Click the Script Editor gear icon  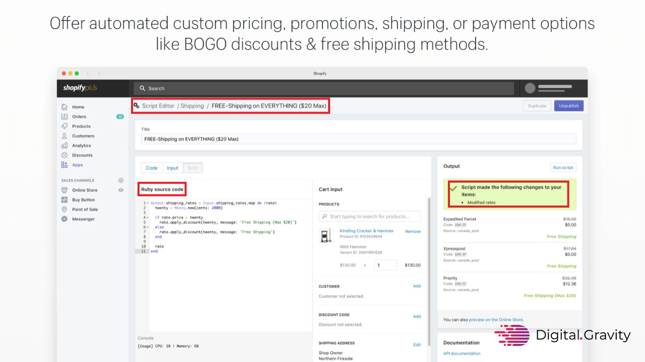tap(137, 106)
